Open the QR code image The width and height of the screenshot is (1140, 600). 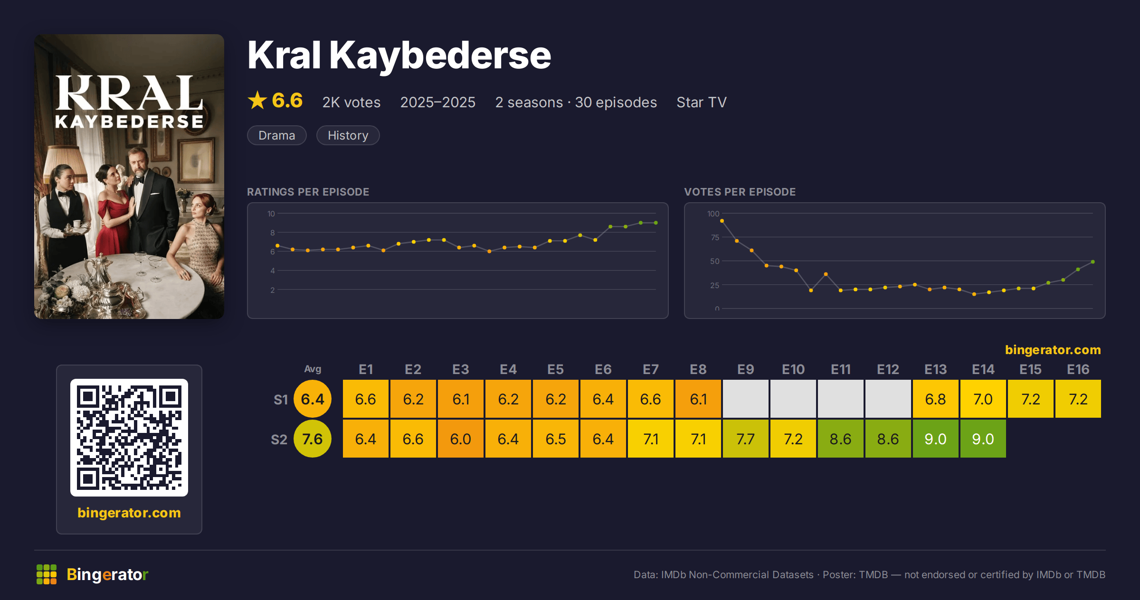click(x=129, y=438)
